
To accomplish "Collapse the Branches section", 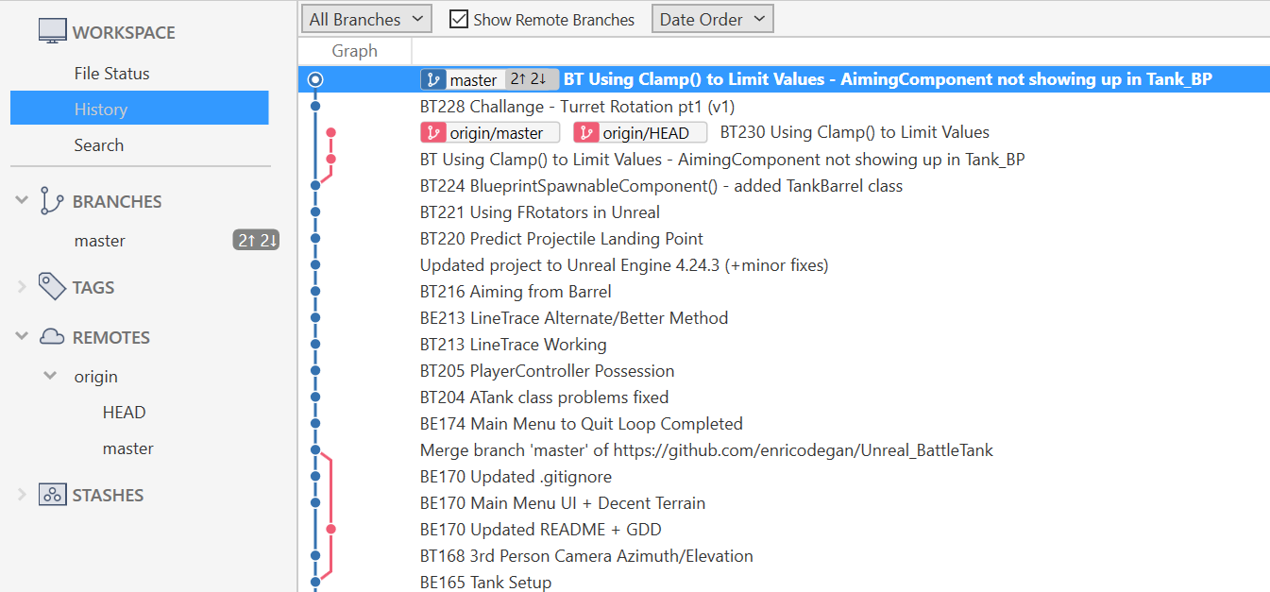I will pyautogui.click(x=23, y=201).
